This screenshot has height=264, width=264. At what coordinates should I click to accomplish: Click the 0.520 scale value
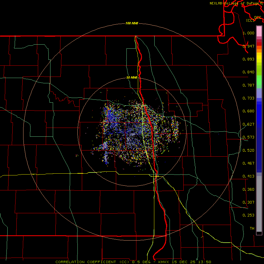coord(248,150)
